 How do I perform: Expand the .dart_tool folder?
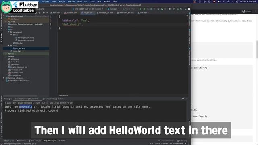(6, 19)
